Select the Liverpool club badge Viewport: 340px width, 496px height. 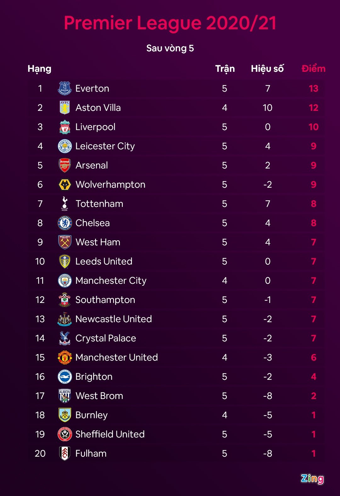[65, 127]
